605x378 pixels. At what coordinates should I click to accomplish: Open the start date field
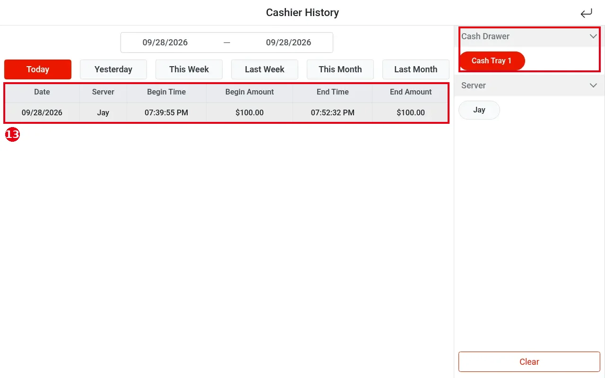(165, 43)
